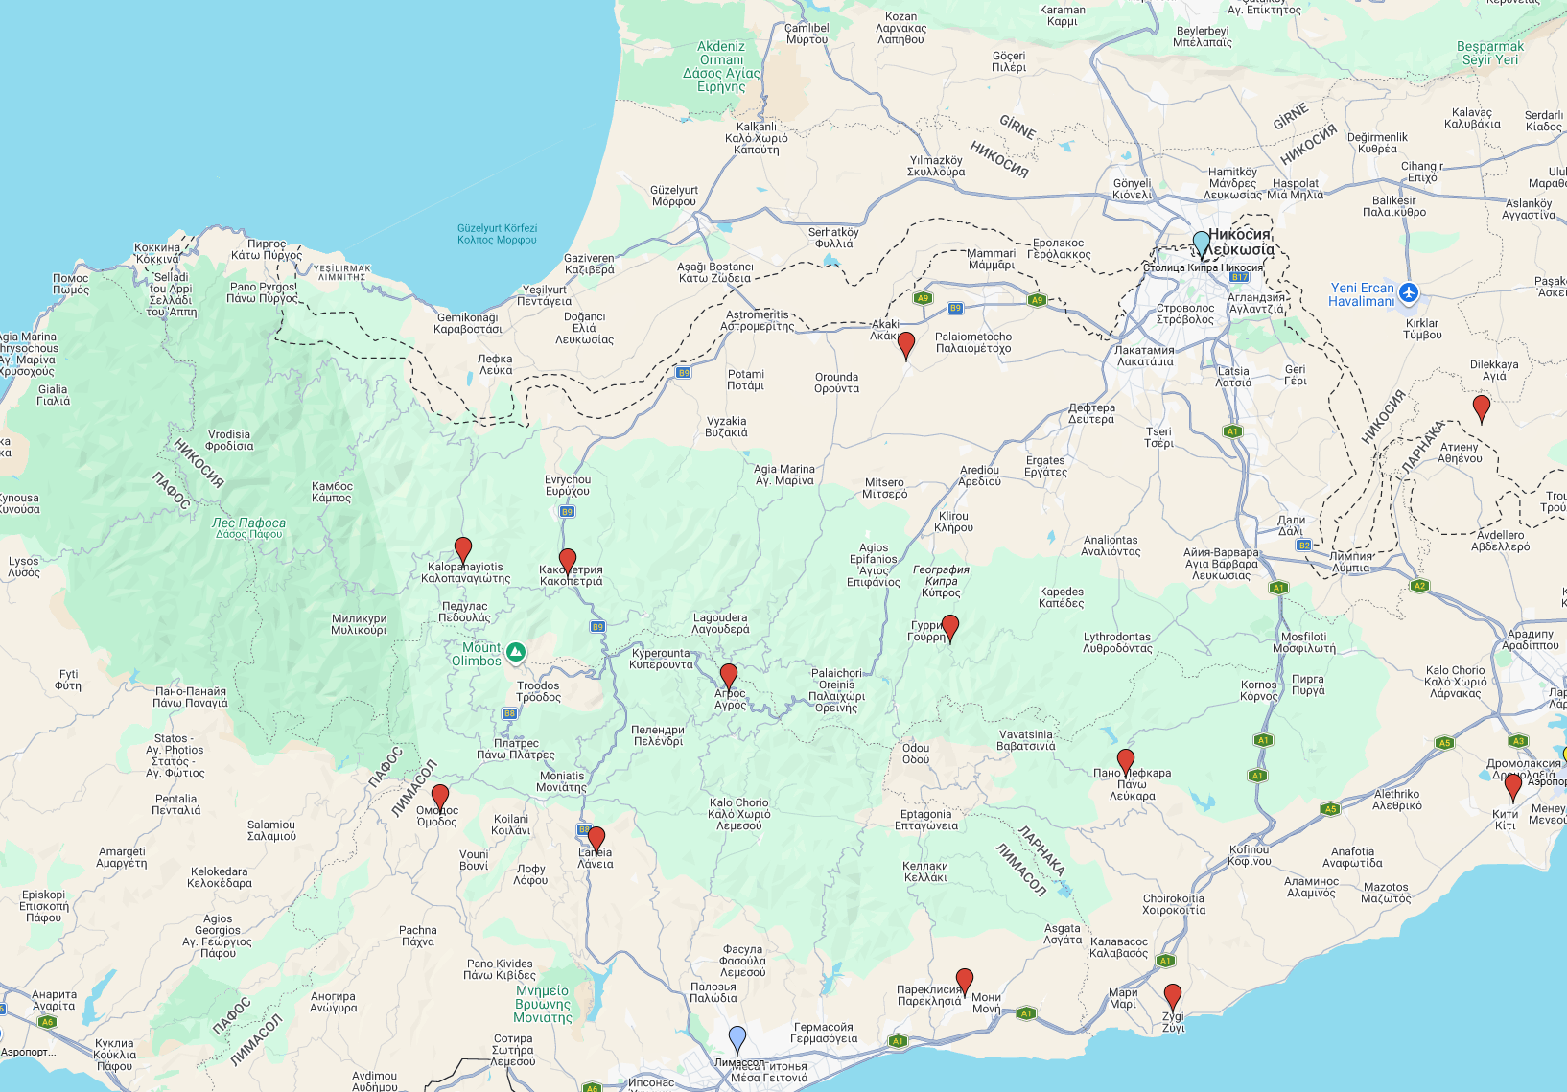
Task: Open the Morphou Bay water label
Action: pyautogui.click(x=497, y=234)
